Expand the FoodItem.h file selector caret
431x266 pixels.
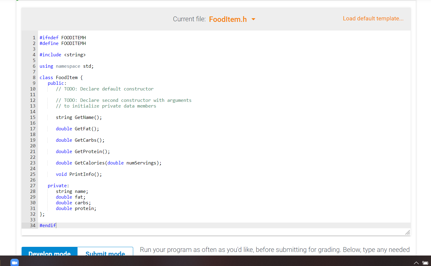[x=253, y=19]
